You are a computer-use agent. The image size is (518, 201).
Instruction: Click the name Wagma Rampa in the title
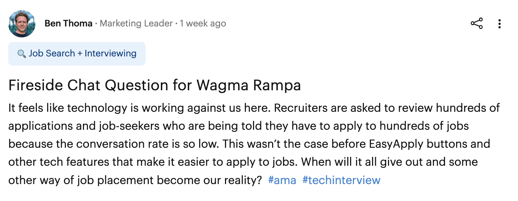click(249, 86)
